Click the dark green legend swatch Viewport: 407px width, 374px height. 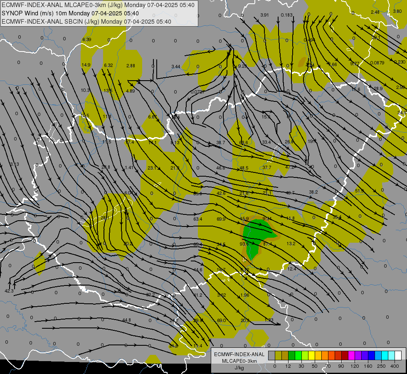click(x=291, y=355)
